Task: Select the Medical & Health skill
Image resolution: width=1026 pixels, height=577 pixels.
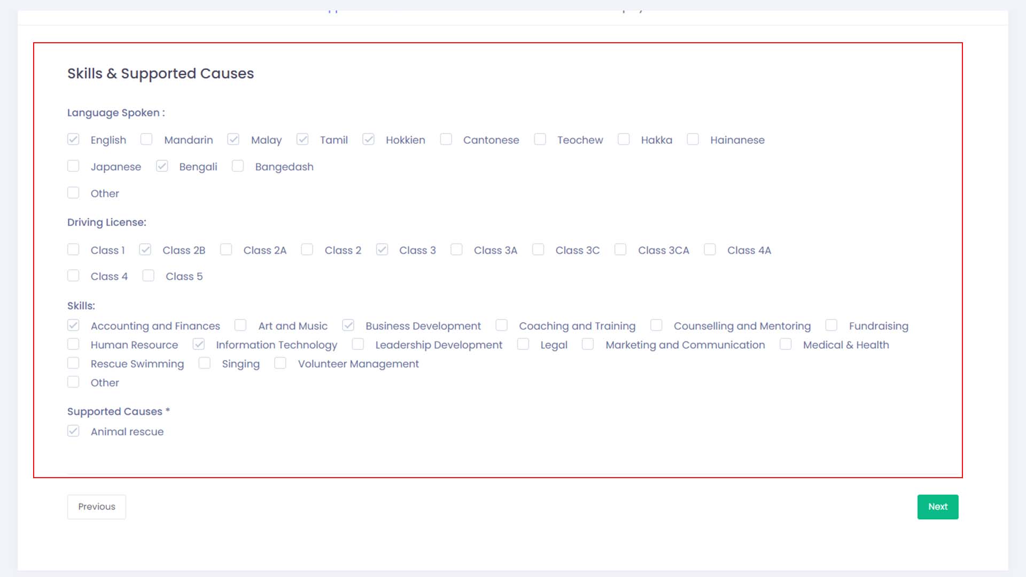Action: click(x=786, y=345)
